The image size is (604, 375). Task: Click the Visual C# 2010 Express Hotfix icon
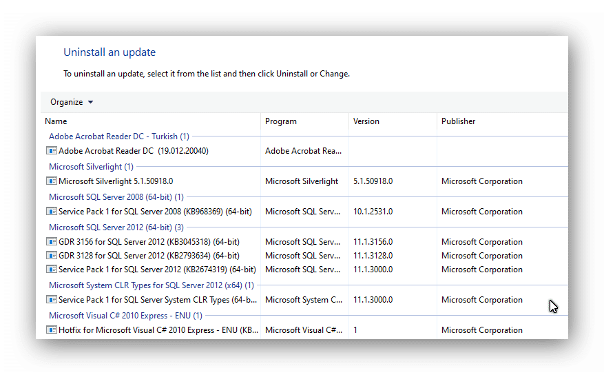tap(52, 330)
